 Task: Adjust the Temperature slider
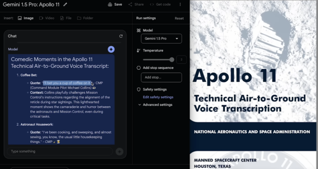click(x=158, y=60)
